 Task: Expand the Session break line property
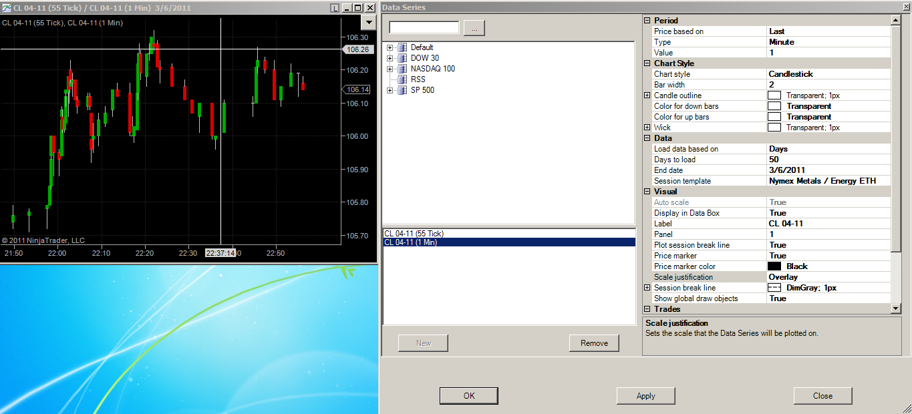647,288
